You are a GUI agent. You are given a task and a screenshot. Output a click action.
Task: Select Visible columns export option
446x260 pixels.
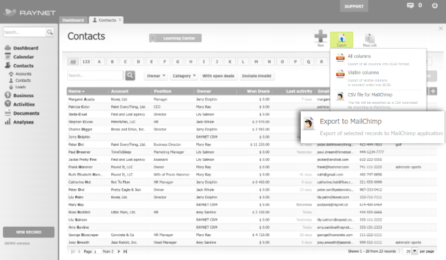[x=378, y=78]
